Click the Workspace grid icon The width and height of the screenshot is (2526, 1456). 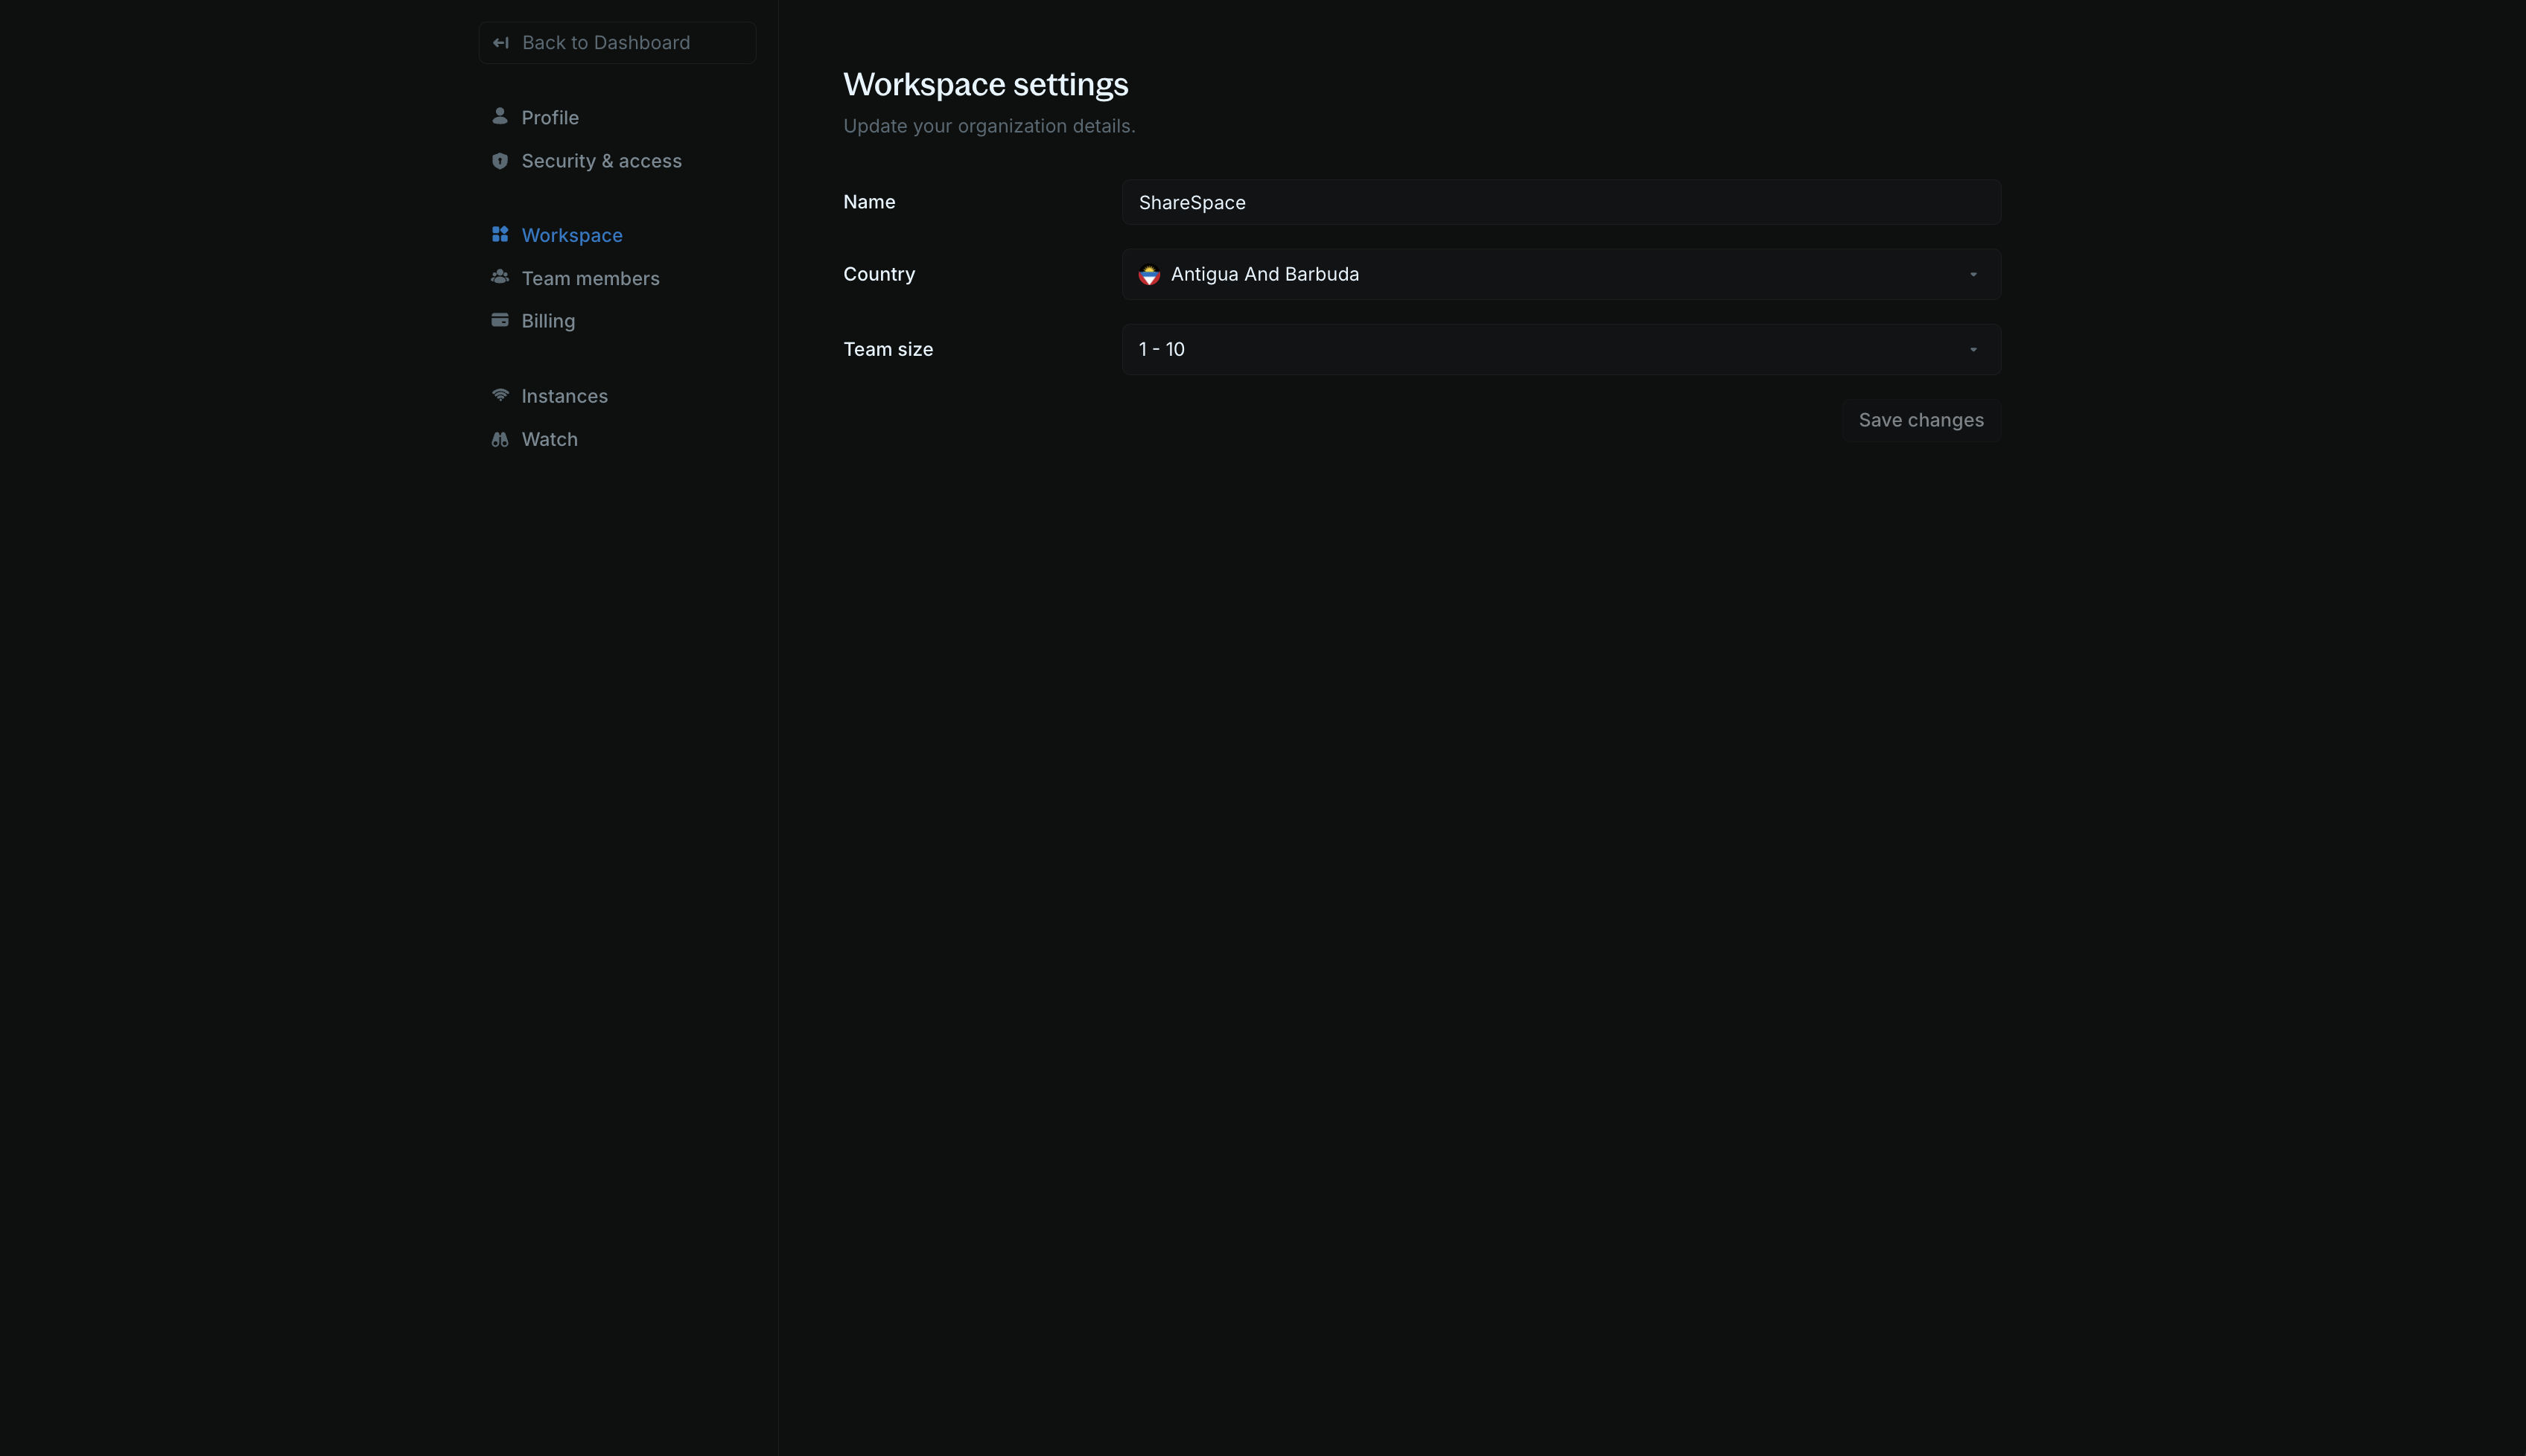[x=501, y=234]
